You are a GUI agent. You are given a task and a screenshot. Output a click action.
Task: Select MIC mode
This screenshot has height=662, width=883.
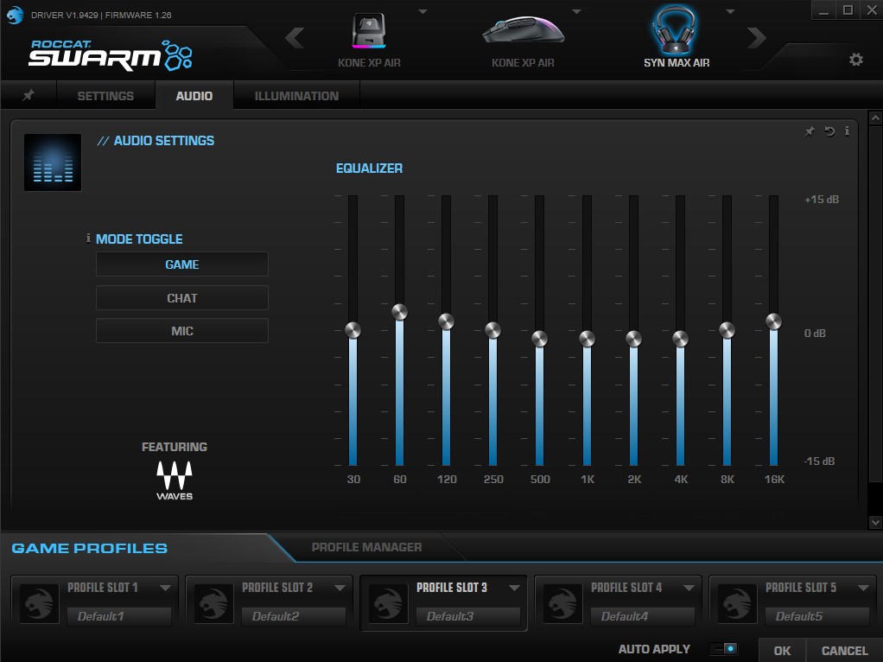(182, 331)
